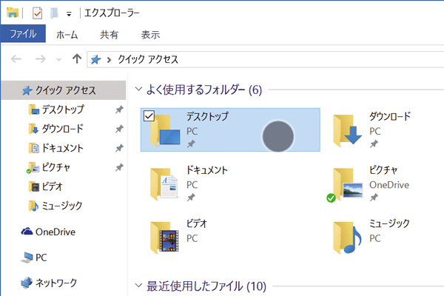Image resolution: width=444 pixels, height=296 pixels.
Task: Expand the address bar path chevron
Action: point(109,60)
